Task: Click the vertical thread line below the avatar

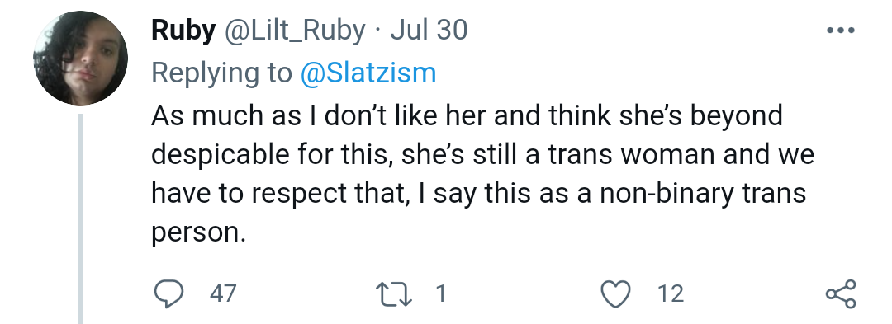Action: pyautogui.click(x=80, y=218)
